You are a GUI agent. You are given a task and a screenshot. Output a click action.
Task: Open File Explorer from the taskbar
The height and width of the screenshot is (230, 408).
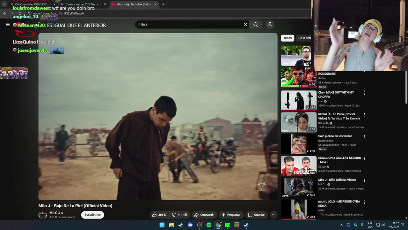[x=171, y=225]
